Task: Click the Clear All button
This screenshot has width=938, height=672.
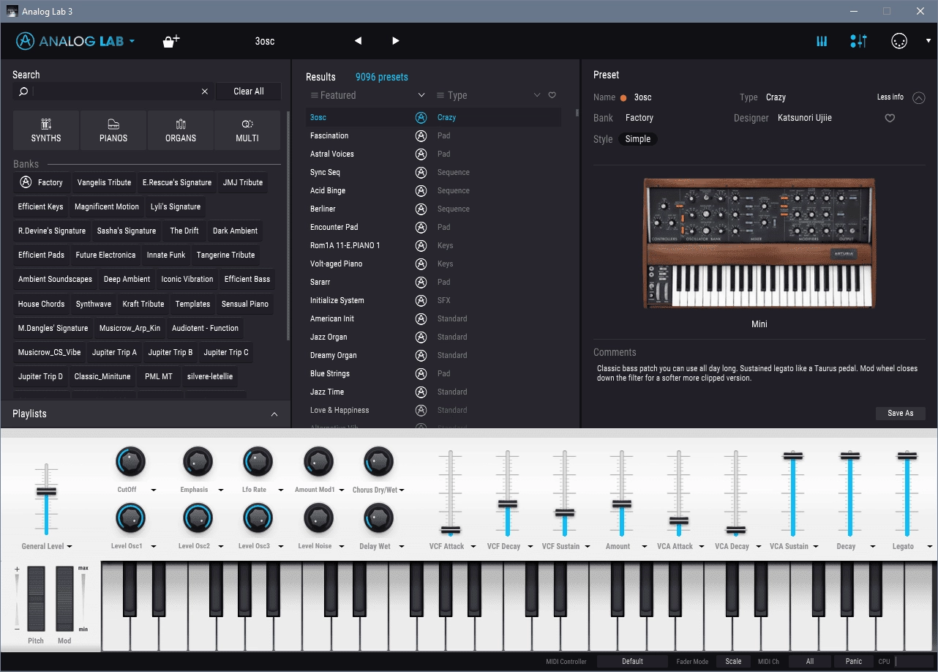Action: pyautogui.click(x=249, y=92)
